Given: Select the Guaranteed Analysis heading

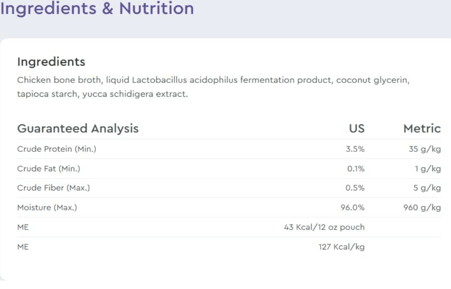Looking at the screenshot, I should (x=78, y=129).
